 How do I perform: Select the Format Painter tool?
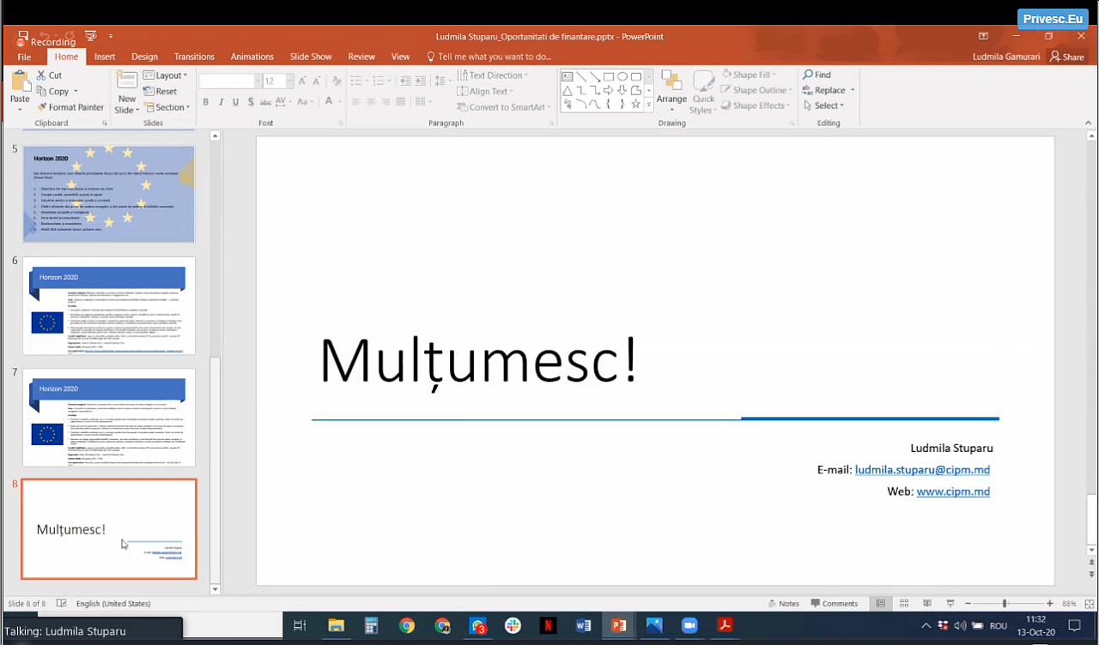(70, 107)
